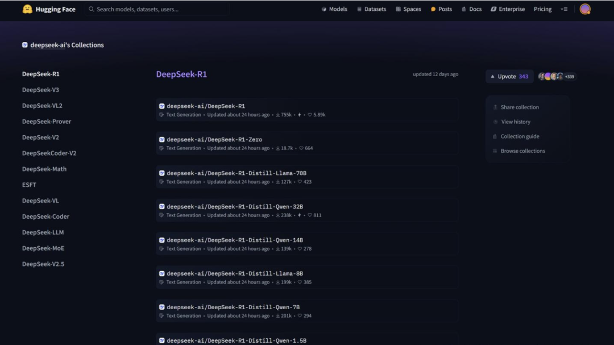
Task: Click the Distill-Qwen-14B model row icon
Action: 161,240
